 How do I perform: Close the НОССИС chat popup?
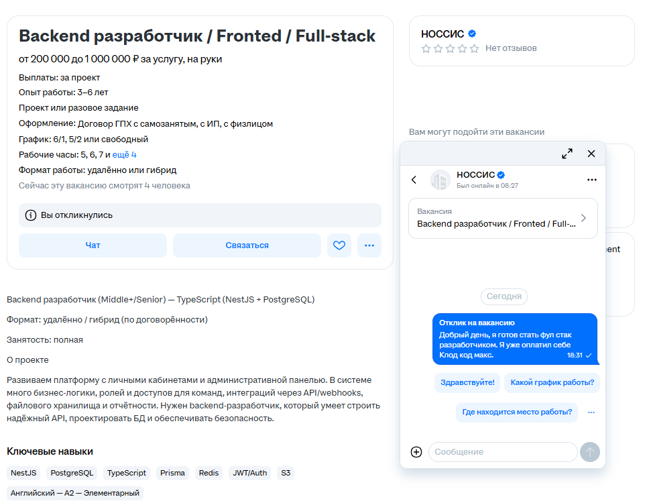591,154
